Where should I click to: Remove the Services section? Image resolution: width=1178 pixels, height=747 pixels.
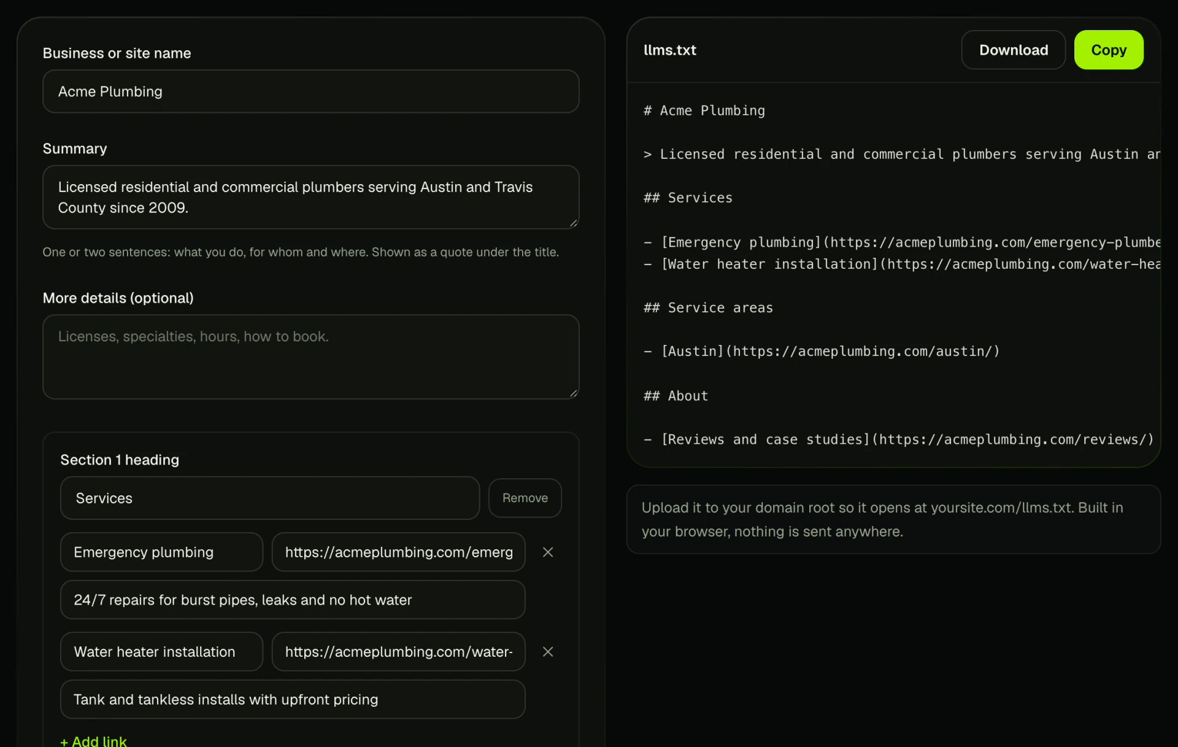pyautogui.click(x=525, y=498)
